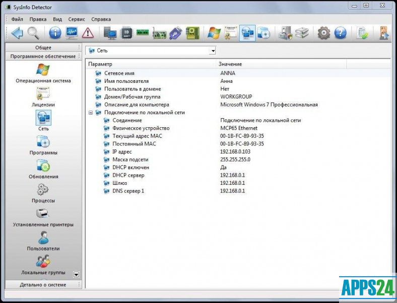The image size is (397, 303).
Task: Sort by the Параметр column header
Action: [x=151, y=64]
